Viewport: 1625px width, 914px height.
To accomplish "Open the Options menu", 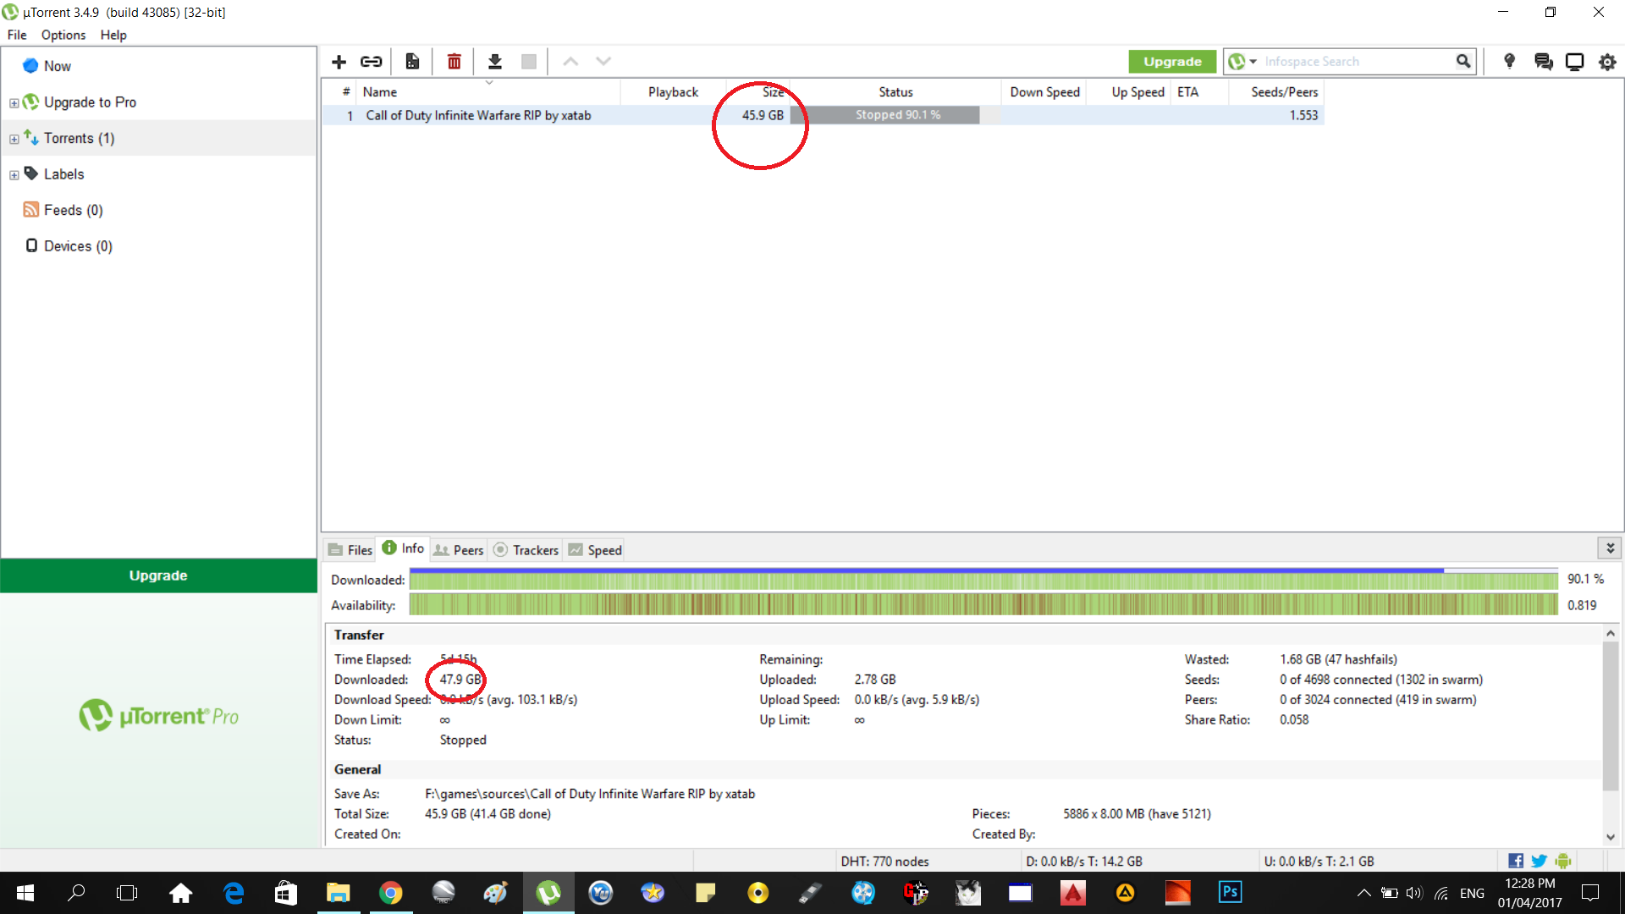I will (x=63, y=35).
